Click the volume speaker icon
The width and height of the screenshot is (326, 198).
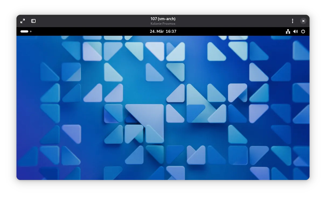[x=296, y=31]
